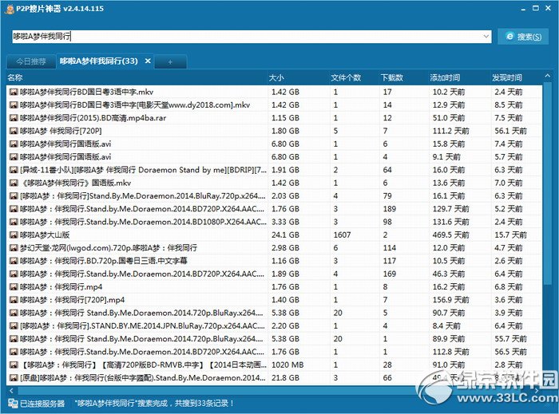
Task: Click file icon of the 异域-11番小队 row
Action: [14, 170]
